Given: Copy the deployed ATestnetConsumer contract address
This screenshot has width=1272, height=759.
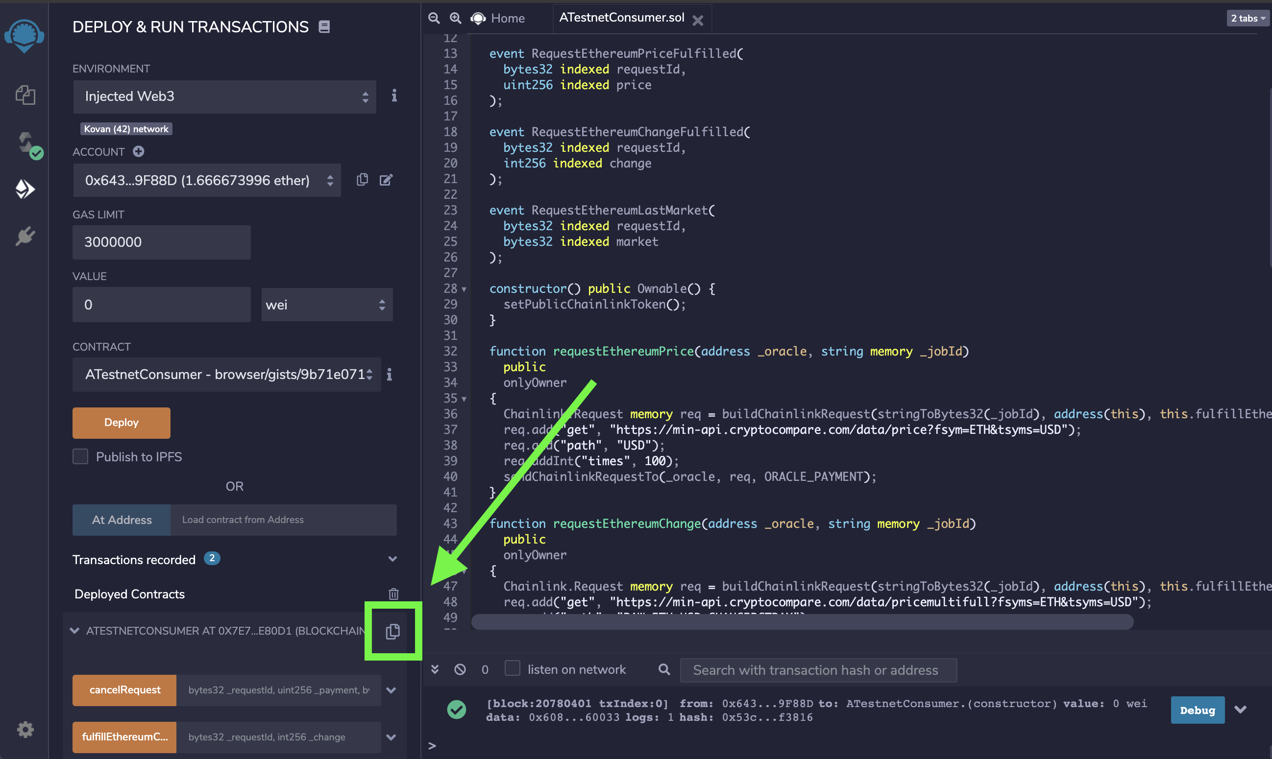Looking at the screenshot, I should (392, 631).
